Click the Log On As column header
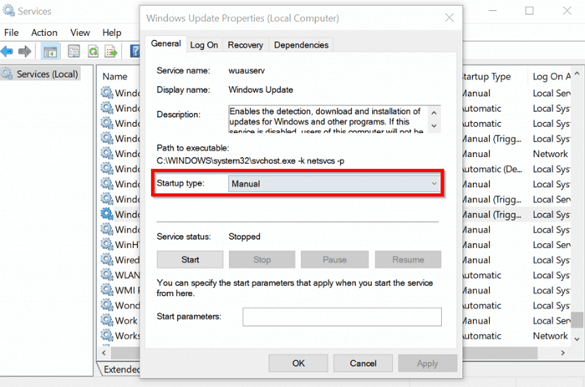 [551, 77]
